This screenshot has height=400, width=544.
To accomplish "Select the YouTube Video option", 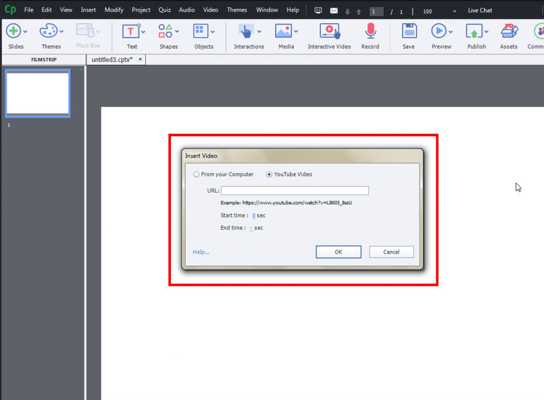I will tap(269, 174).
